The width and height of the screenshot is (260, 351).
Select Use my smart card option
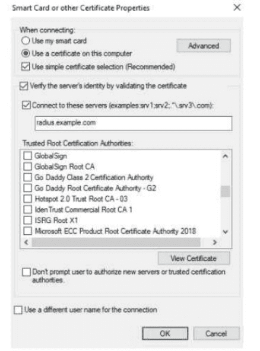26,41
